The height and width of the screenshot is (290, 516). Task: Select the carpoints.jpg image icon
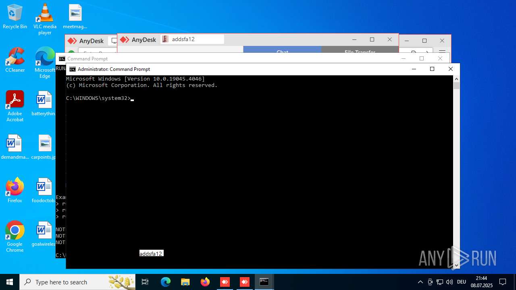tap(44, 147)
